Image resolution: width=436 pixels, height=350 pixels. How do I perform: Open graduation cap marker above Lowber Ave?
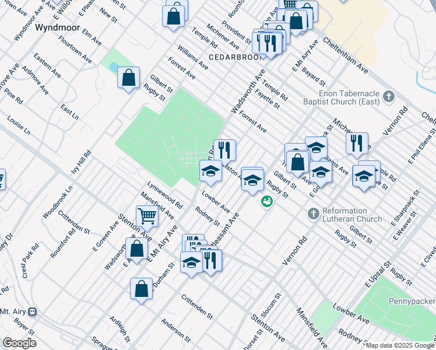pos(211,171)
